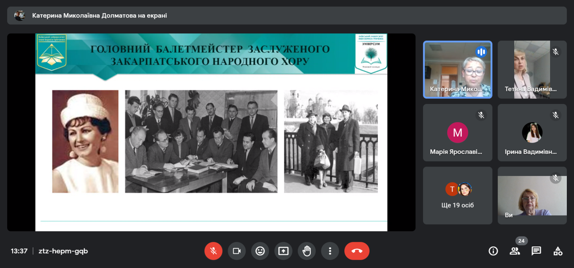Click the meeting code ztz-hepm-gqb
The image size is (574, 268).
tap(63, 251)
